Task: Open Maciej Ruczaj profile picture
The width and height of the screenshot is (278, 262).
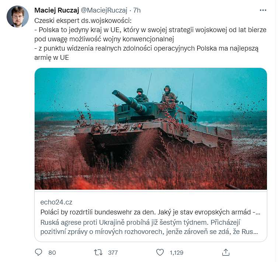Action: coord(18,17)
